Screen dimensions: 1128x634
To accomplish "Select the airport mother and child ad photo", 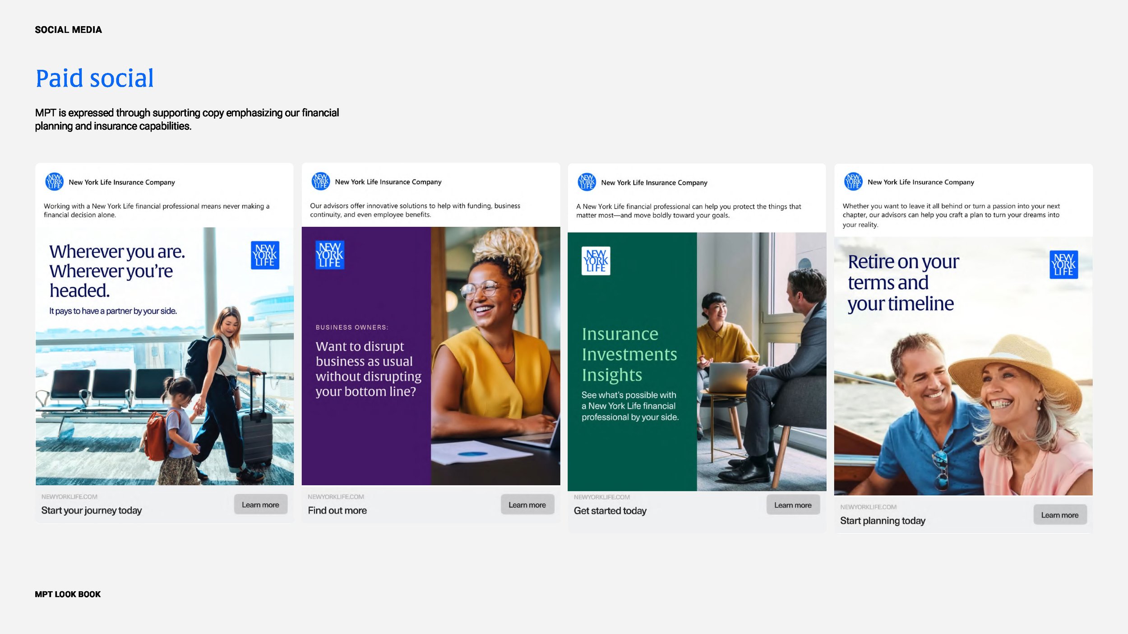I will click(x=165, y=356).
